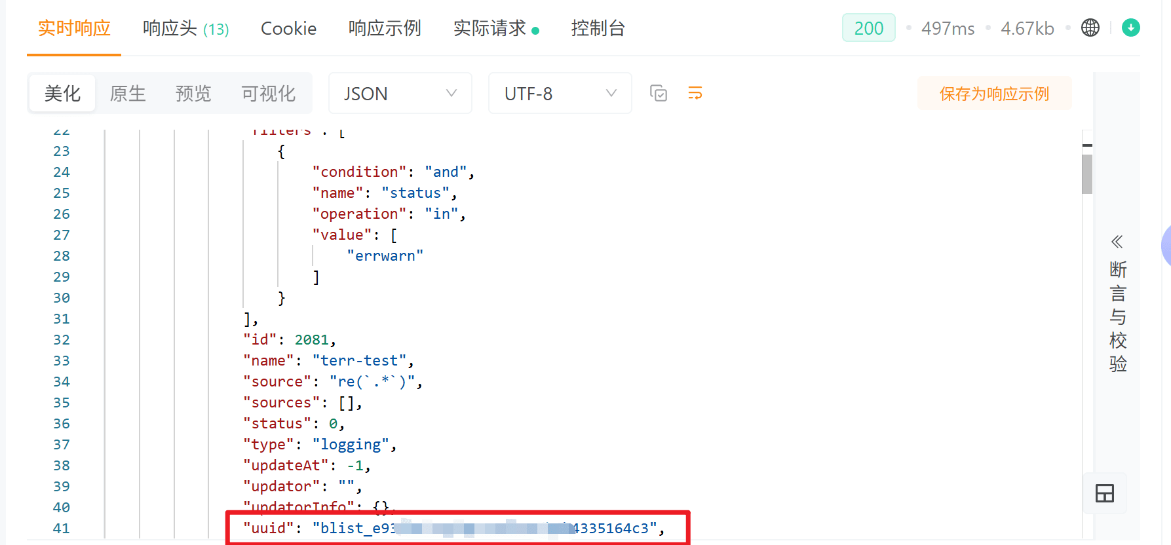Open the JSON format dropdown
The height and width of the screenshot is (545, 1171).
[x=400, y=94]
